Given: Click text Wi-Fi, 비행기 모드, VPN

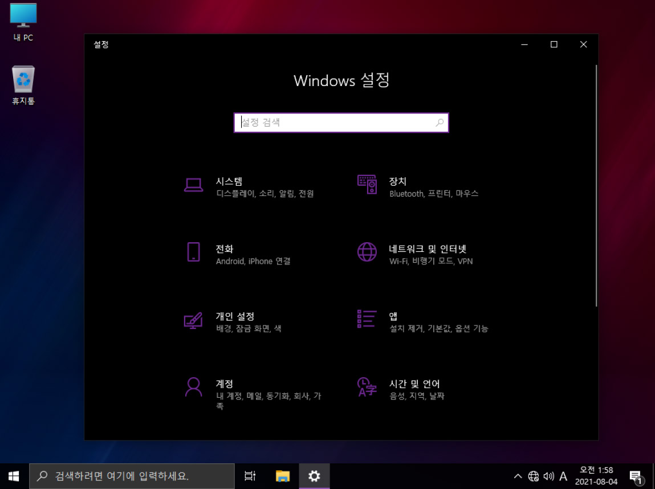Looking at the screenshot, I should click(431, 262).
